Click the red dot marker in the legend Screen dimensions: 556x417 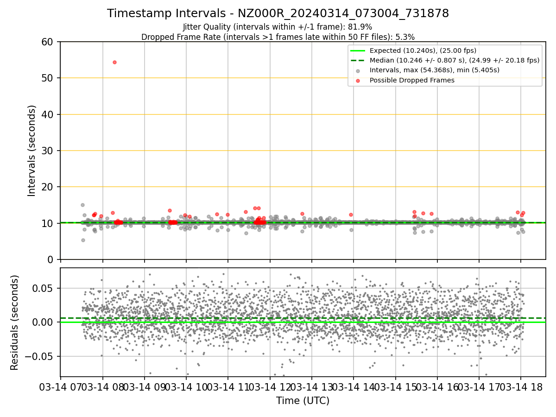(358, 81)
